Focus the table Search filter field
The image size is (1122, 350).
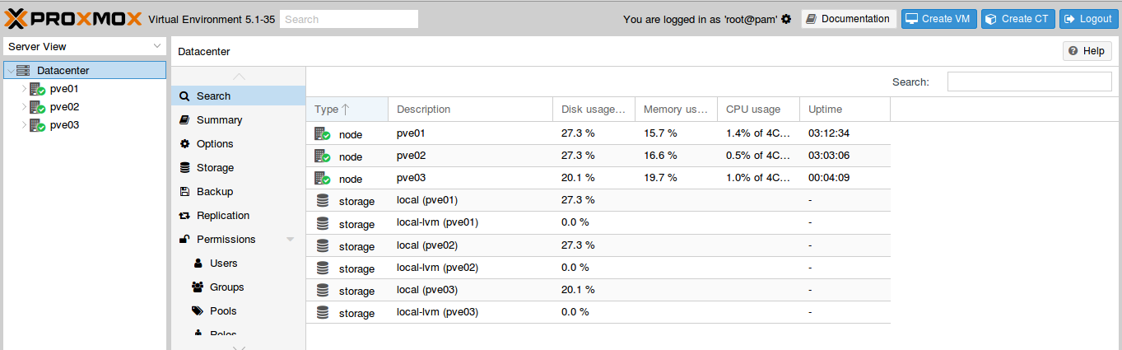[1029, 82]
